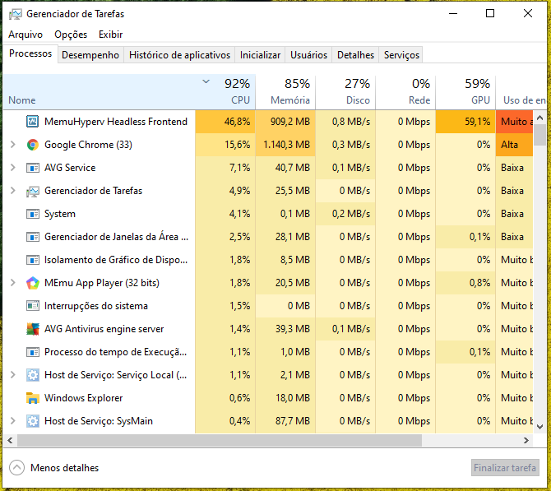Click the horizontal scrollbar thumb
Image resolution: width=551 pixels, height=491 pixels.
point(220,440)
